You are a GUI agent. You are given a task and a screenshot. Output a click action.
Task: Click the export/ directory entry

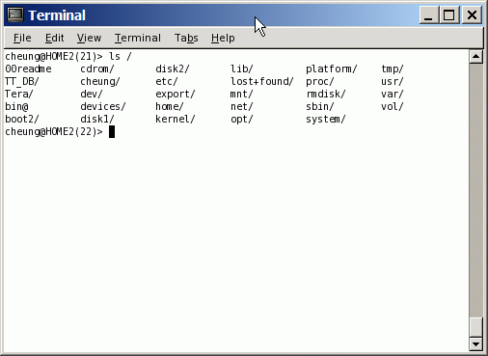[x=176, y=94]
